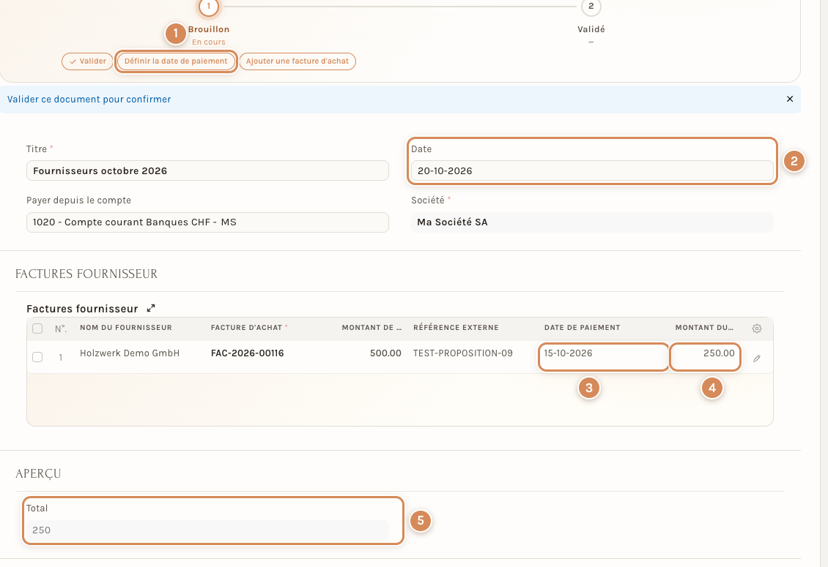
Task: Click the 'NOM DU FOURNISSEUR' column header
Action: pos(126,328)
